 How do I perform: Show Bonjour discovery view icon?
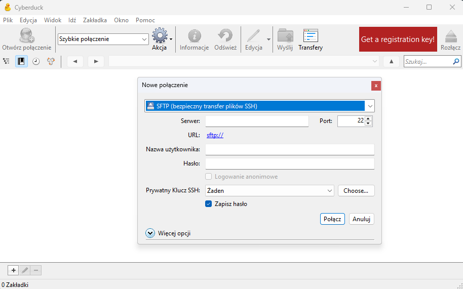(51, 61)
